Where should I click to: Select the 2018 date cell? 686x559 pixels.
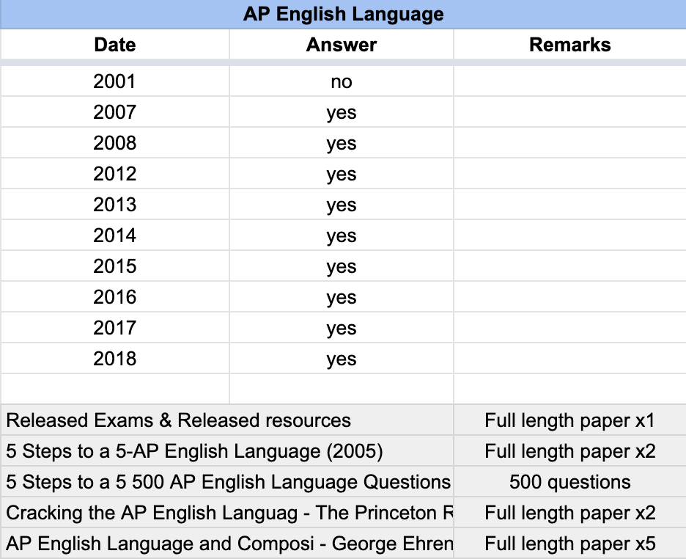114,359
